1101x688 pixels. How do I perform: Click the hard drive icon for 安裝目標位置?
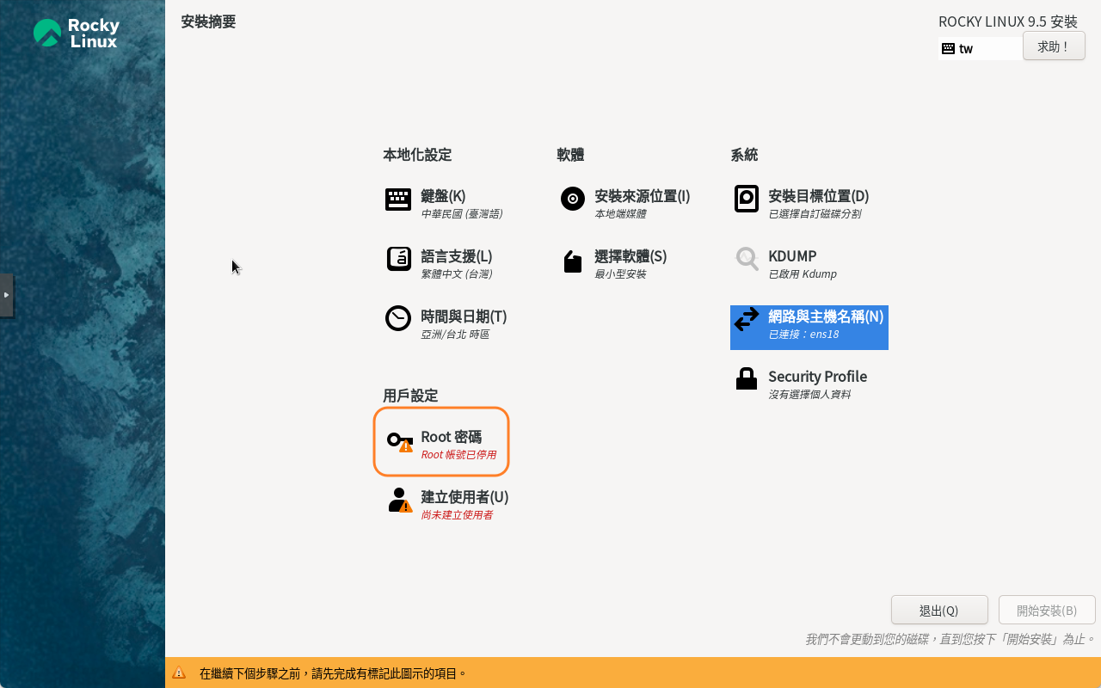[746, 199]
